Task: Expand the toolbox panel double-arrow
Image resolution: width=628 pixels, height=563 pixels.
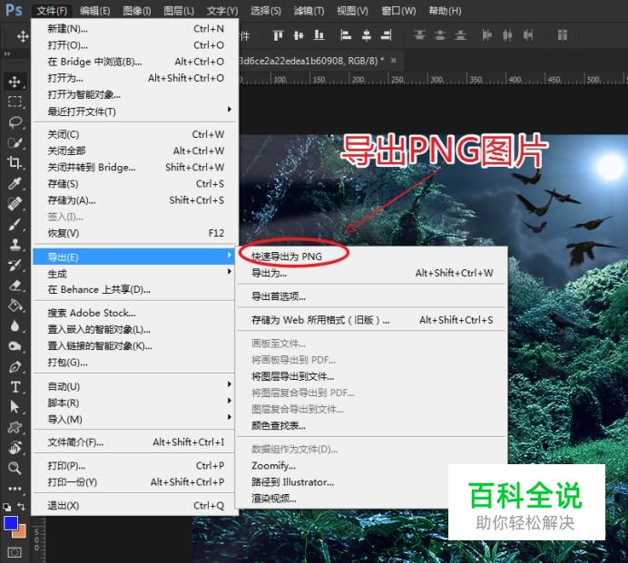Action: click(x=7, y=54)
